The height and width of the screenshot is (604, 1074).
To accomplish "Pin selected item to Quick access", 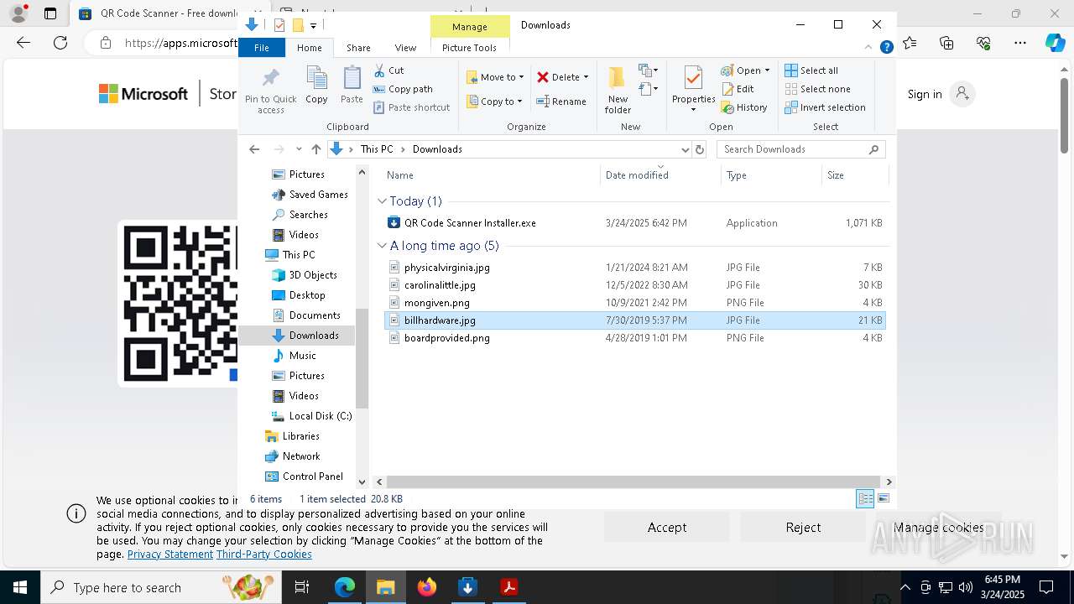I will tap(270, 91).
